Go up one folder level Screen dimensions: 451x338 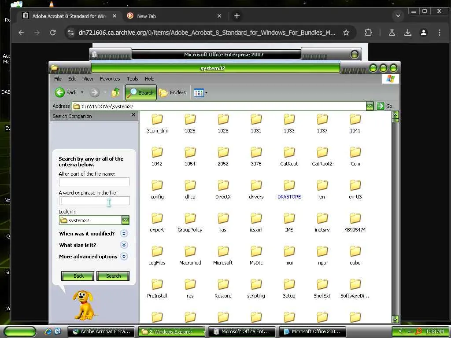pyautogui.click(x=116, y=92)
